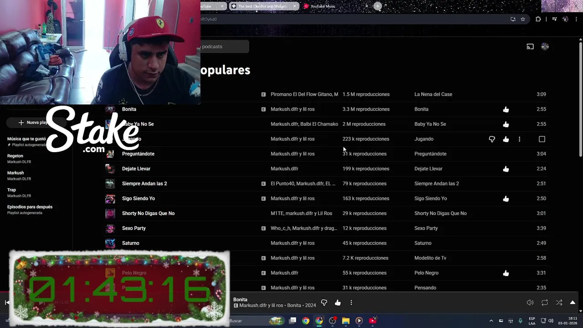Tick the checkbox on the Jugando row
The image size is (583, 328).
pyautogui.click(x=542, y=139)
